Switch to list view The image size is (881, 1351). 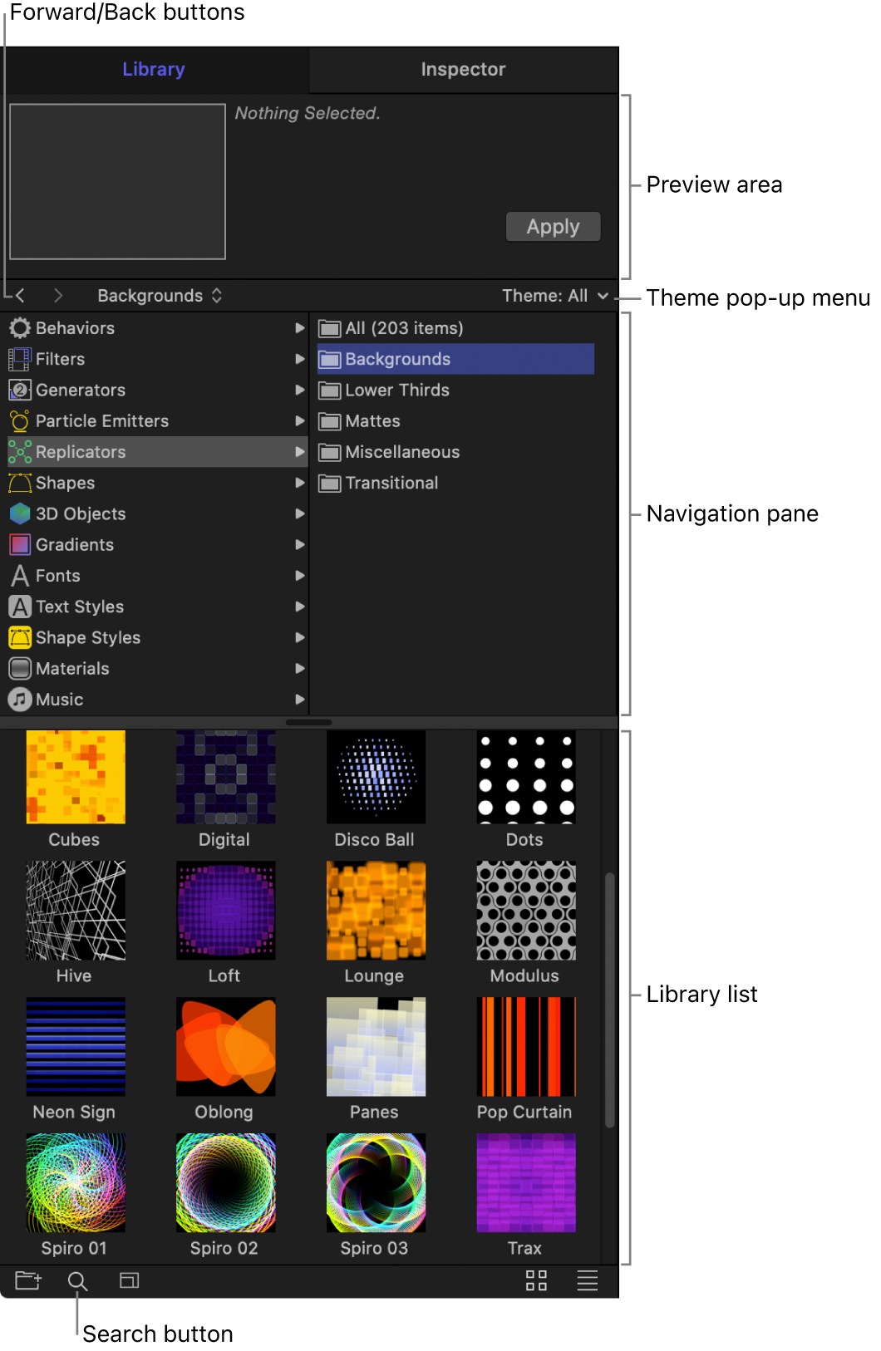click(x=587, y=1280)
